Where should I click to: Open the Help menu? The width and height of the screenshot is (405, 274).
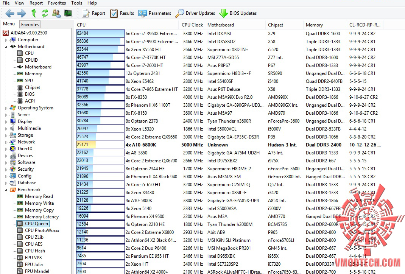pos(92,3)
